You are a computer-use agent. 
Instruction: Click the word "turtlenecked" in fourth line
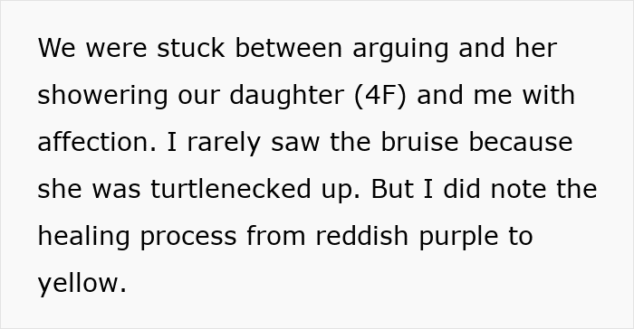tap(231, 189)
